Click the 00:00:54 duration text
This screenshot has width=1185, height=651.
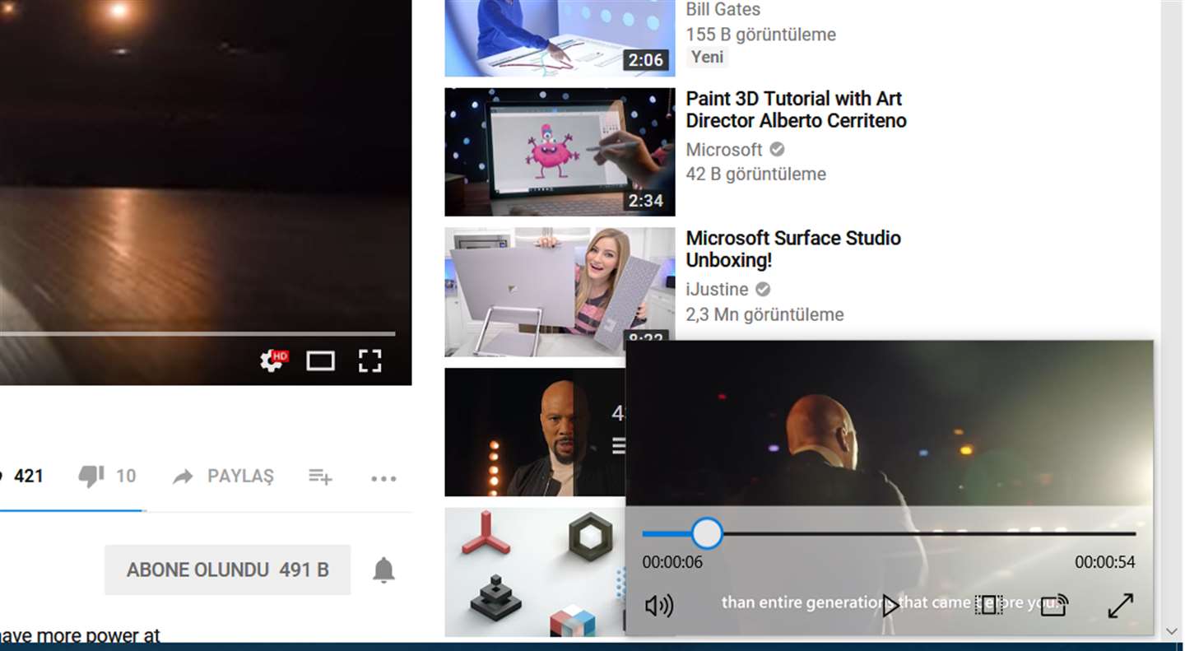[1104, 563]
